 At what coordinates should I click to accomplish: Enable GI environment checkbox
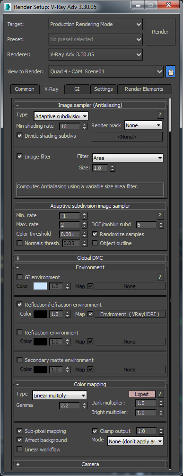[x=20, y=277]
